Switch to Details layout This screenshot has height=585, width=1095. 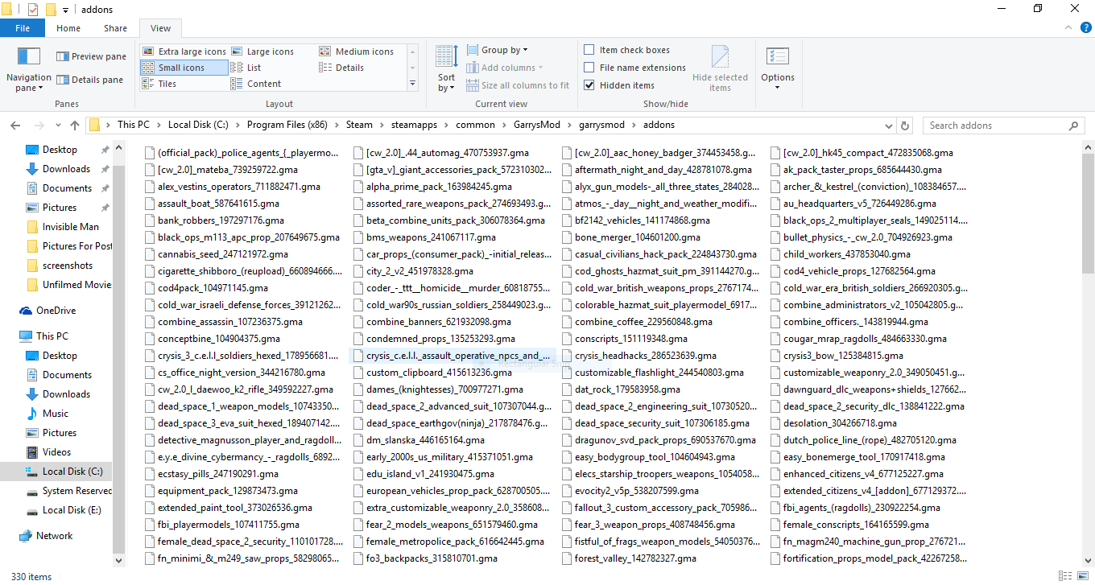coord(342,68)
